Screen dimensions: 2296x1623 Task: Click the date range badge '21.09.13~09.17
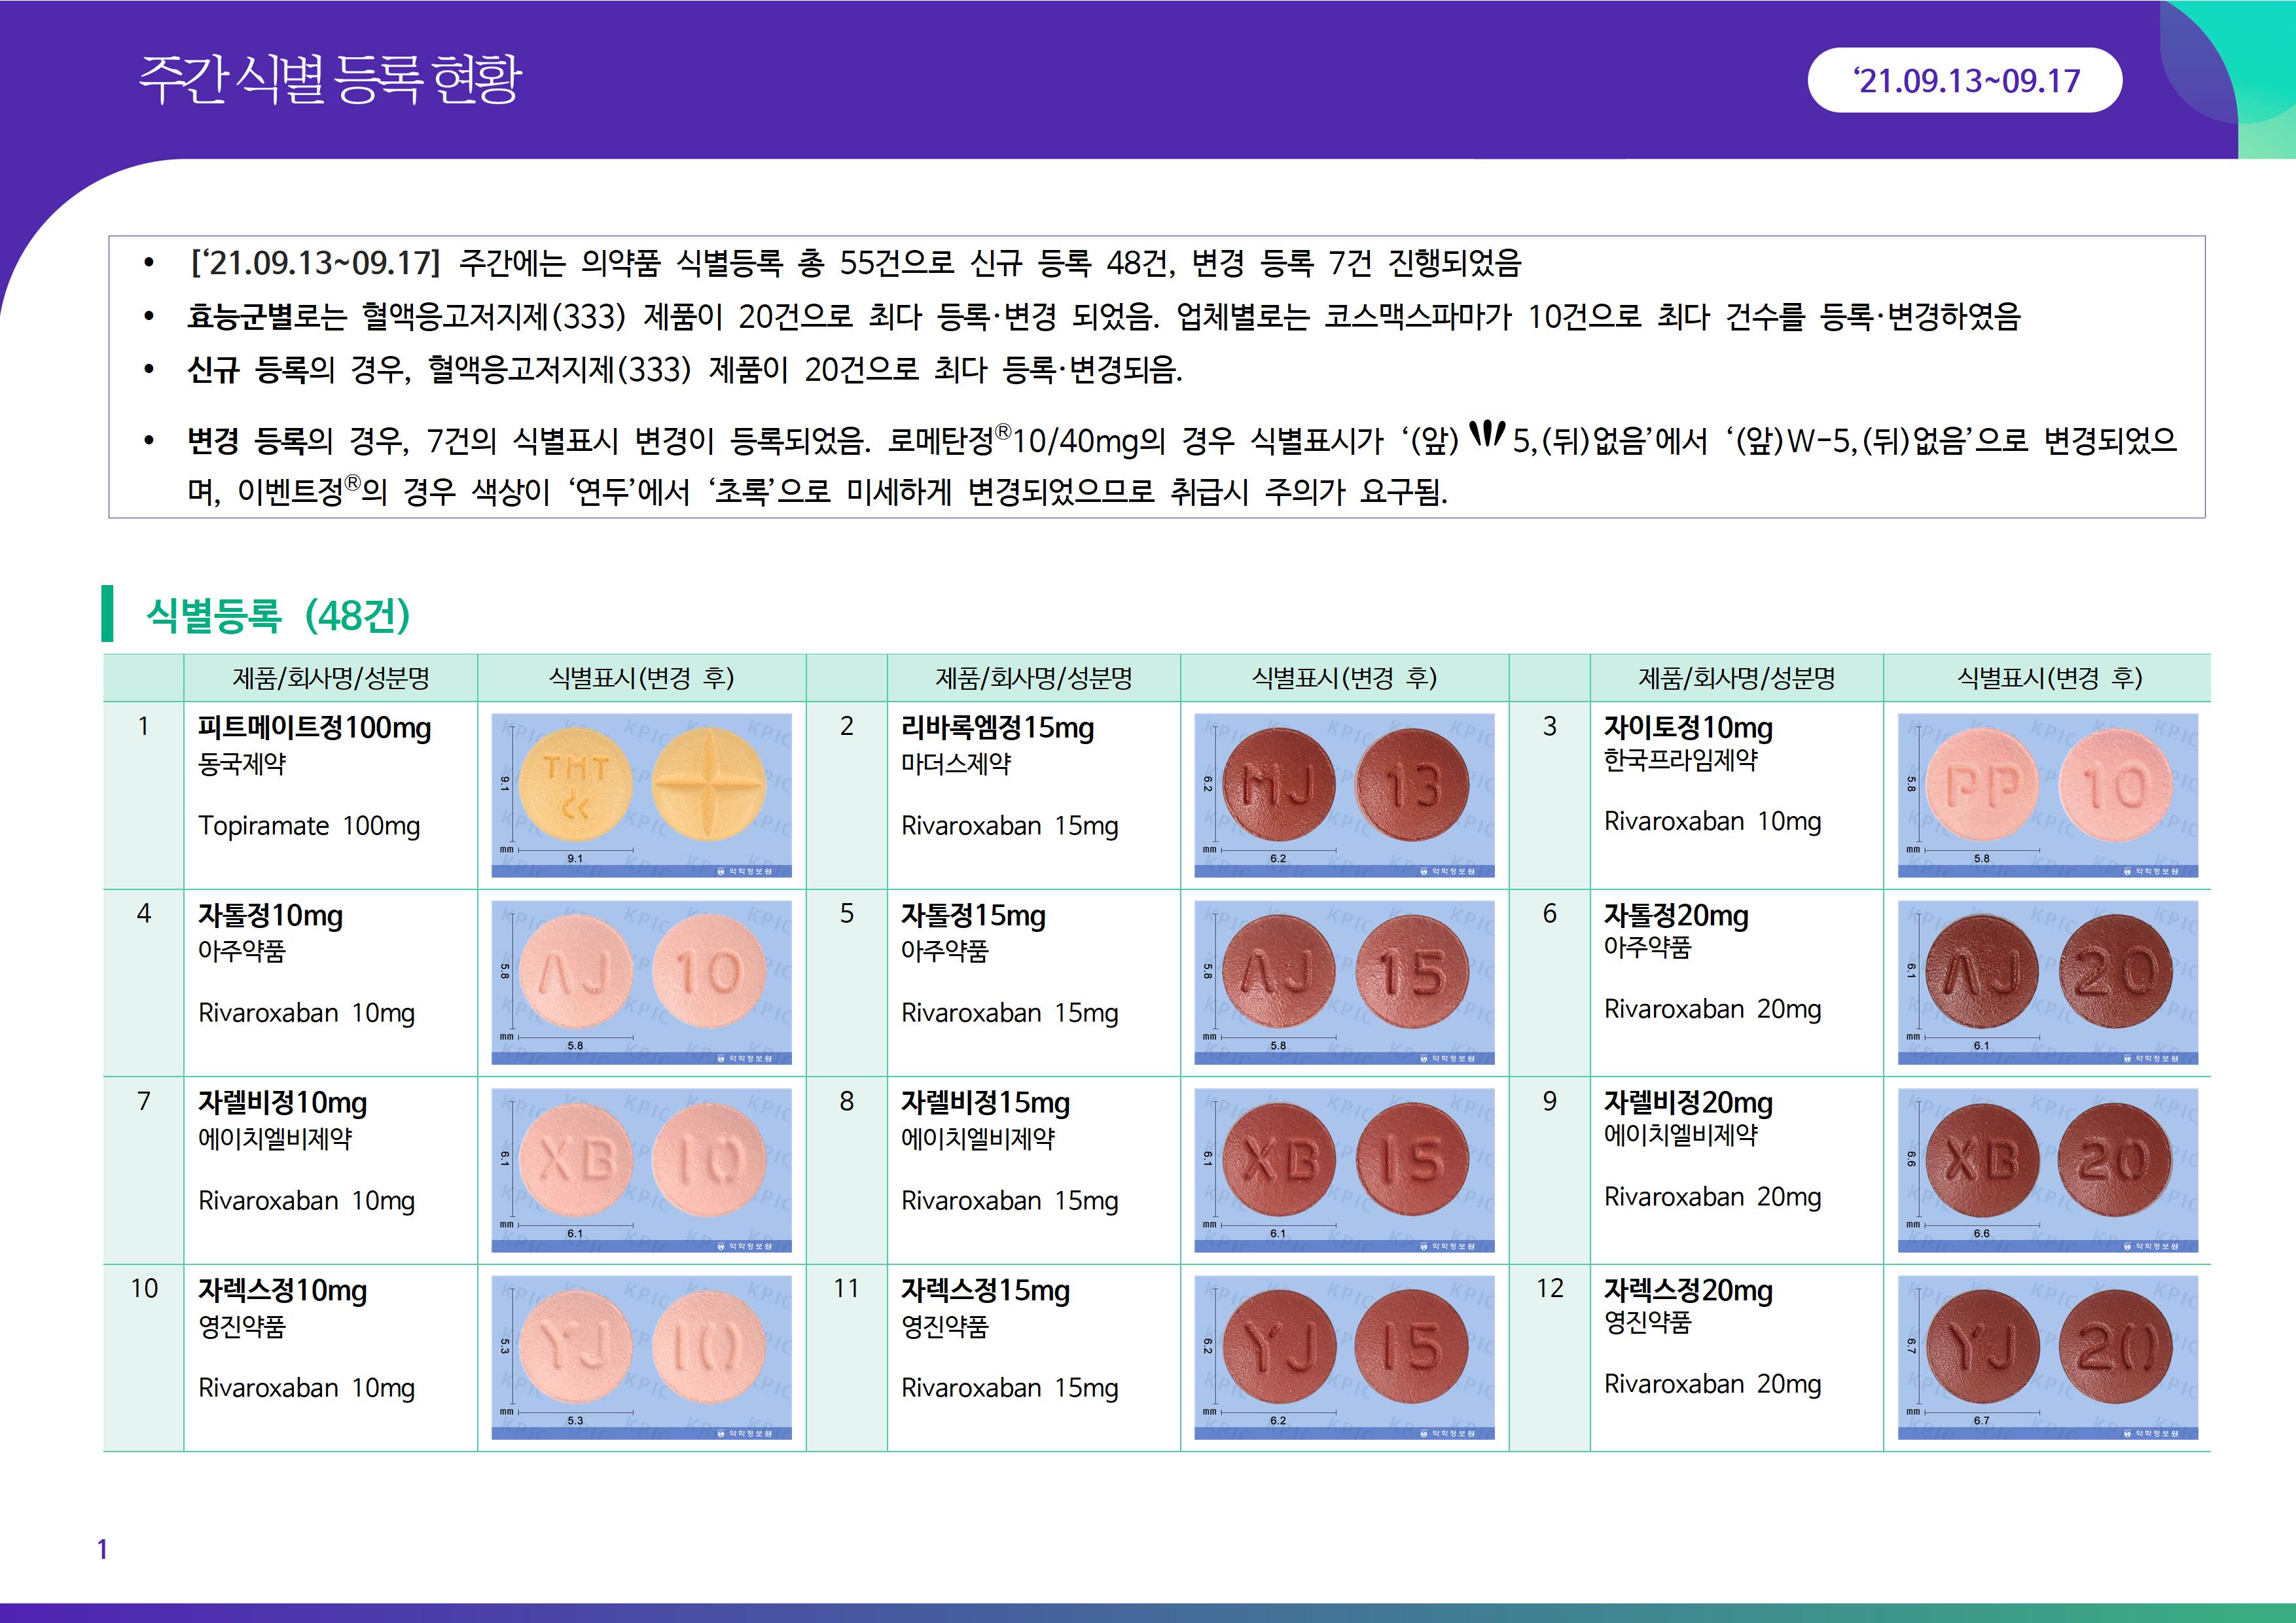click(1964, 80)
